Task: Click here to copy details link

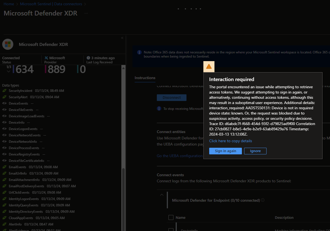Action: pos(231,141)
